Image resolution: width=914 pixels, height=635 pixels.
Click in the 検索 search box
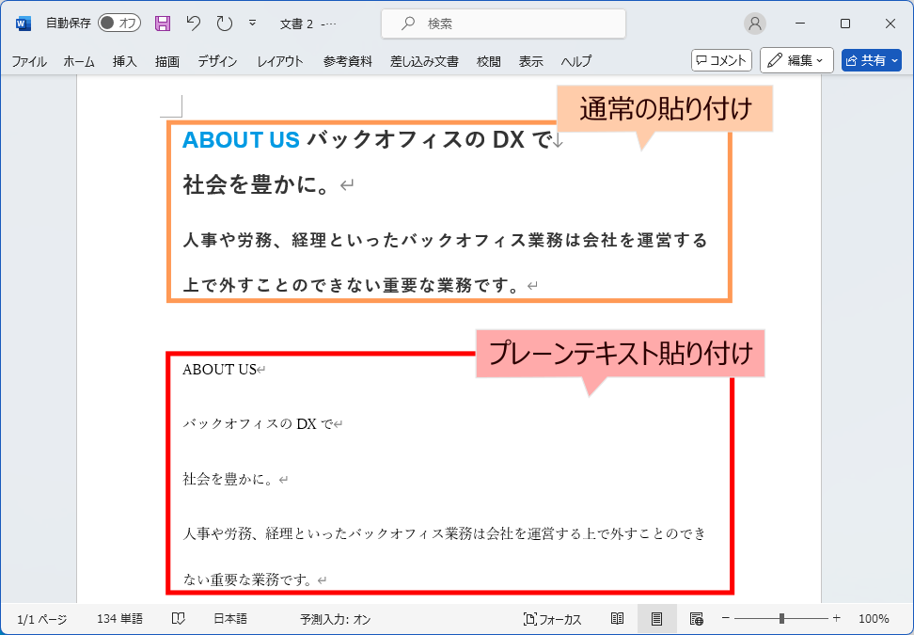[503, 24]
